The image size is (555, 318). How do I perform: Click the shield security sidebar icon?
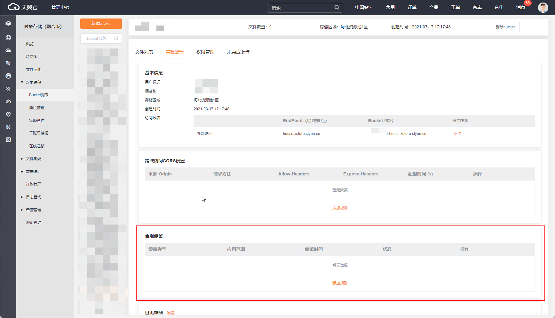8,114
